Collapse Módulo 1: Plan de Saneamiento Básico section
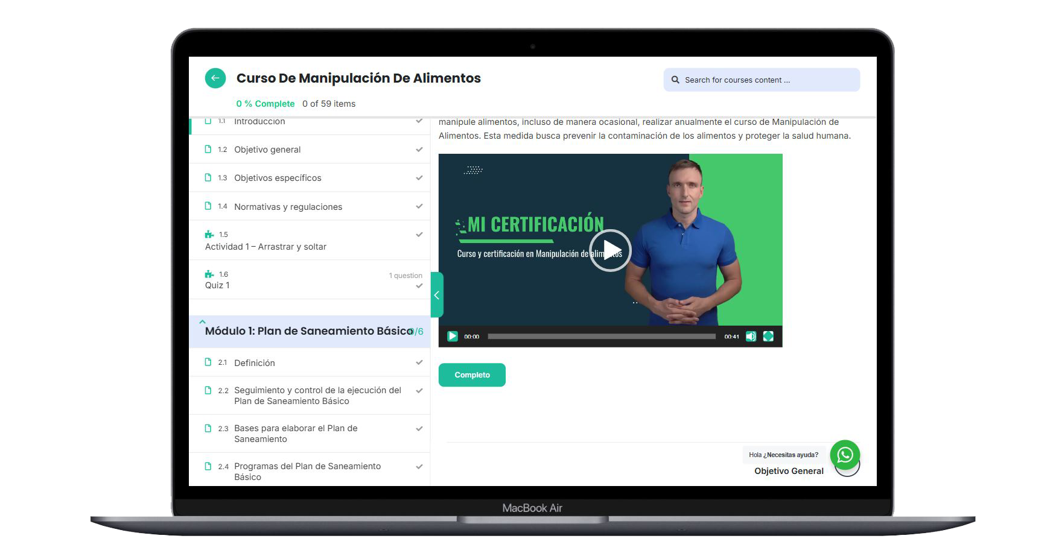 (x=308, y=331)
